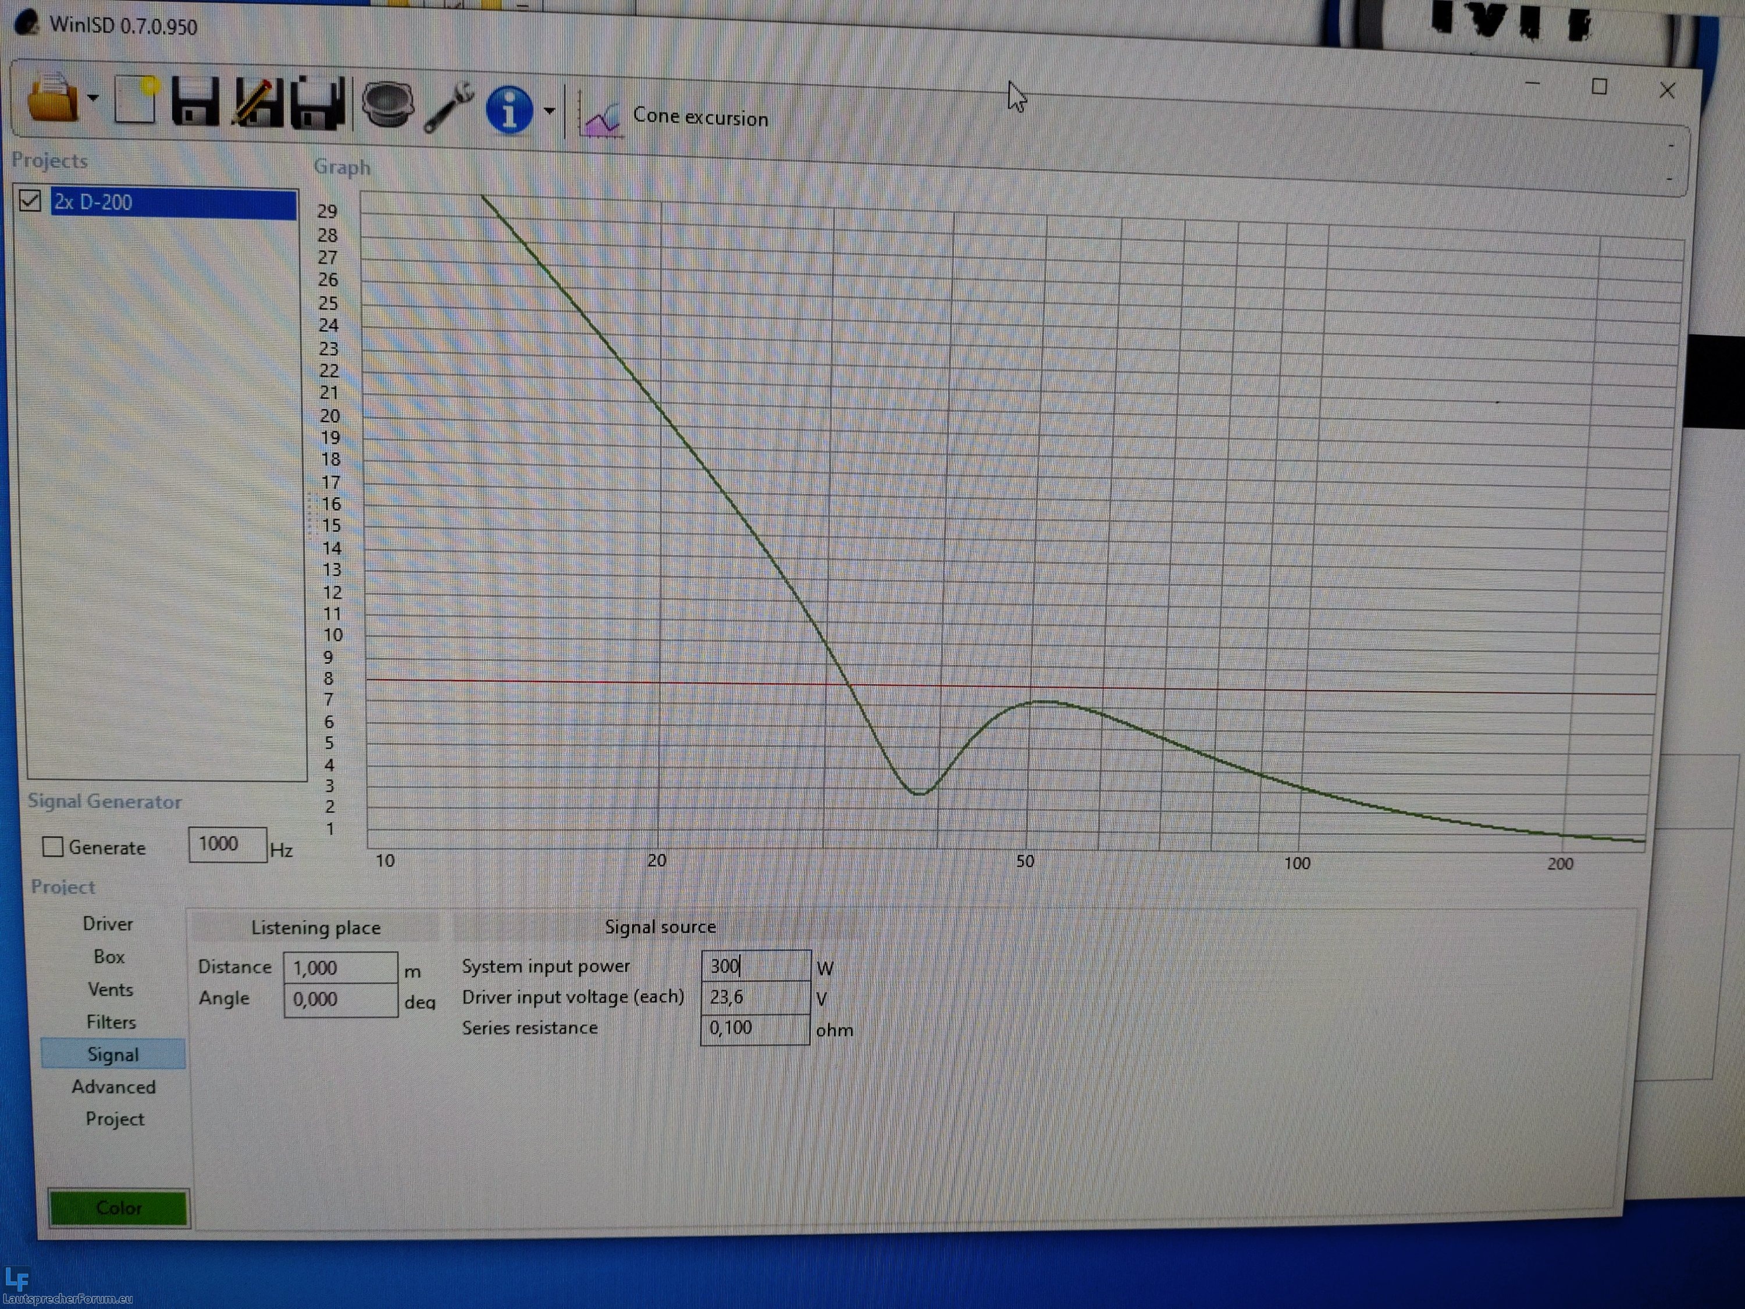1745x1309 pixels.
Task: Click the Advanced tab
Action: tap(113, 1087)
